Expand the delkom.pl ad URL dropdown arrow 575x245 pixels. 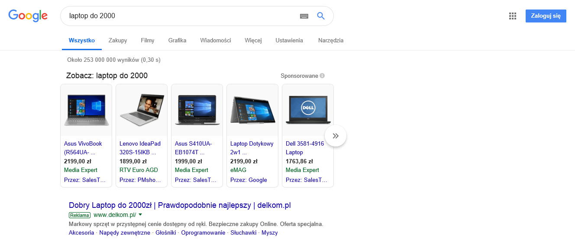140,215
